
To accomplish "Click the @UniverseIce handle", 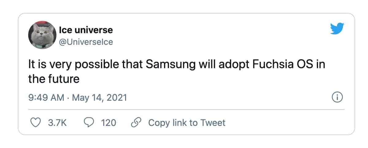I will point(86,41).
